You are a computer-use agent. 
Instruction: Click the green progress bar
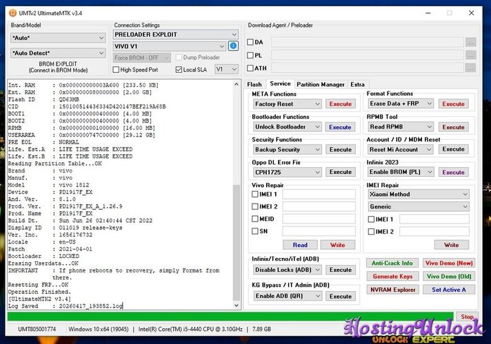[230, 316]
